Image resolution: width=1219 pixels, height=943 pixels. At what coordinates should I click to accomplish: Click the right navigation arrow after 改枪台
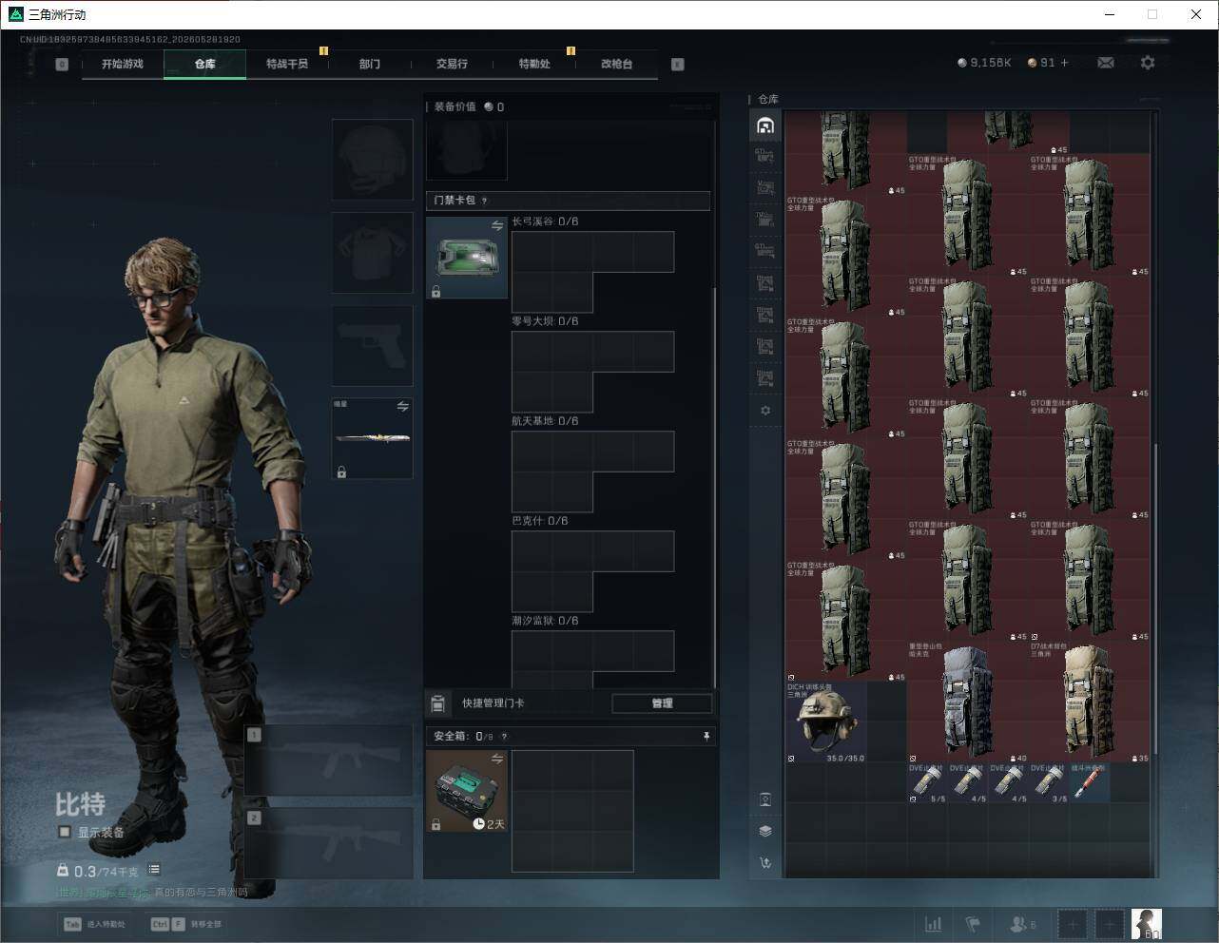point(678,65)
